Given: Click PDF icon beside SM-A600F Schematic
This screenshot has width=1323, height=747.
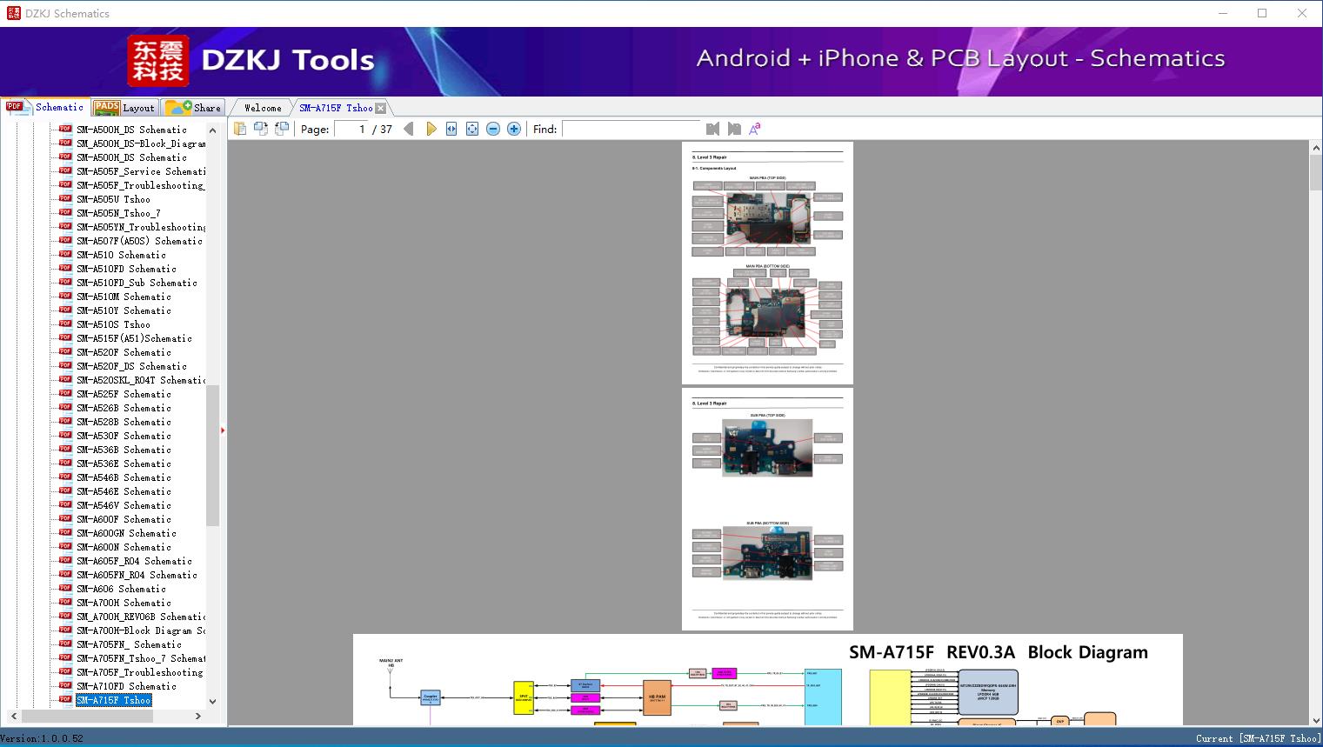Looking at the screenshot, I should coord(65,518).
